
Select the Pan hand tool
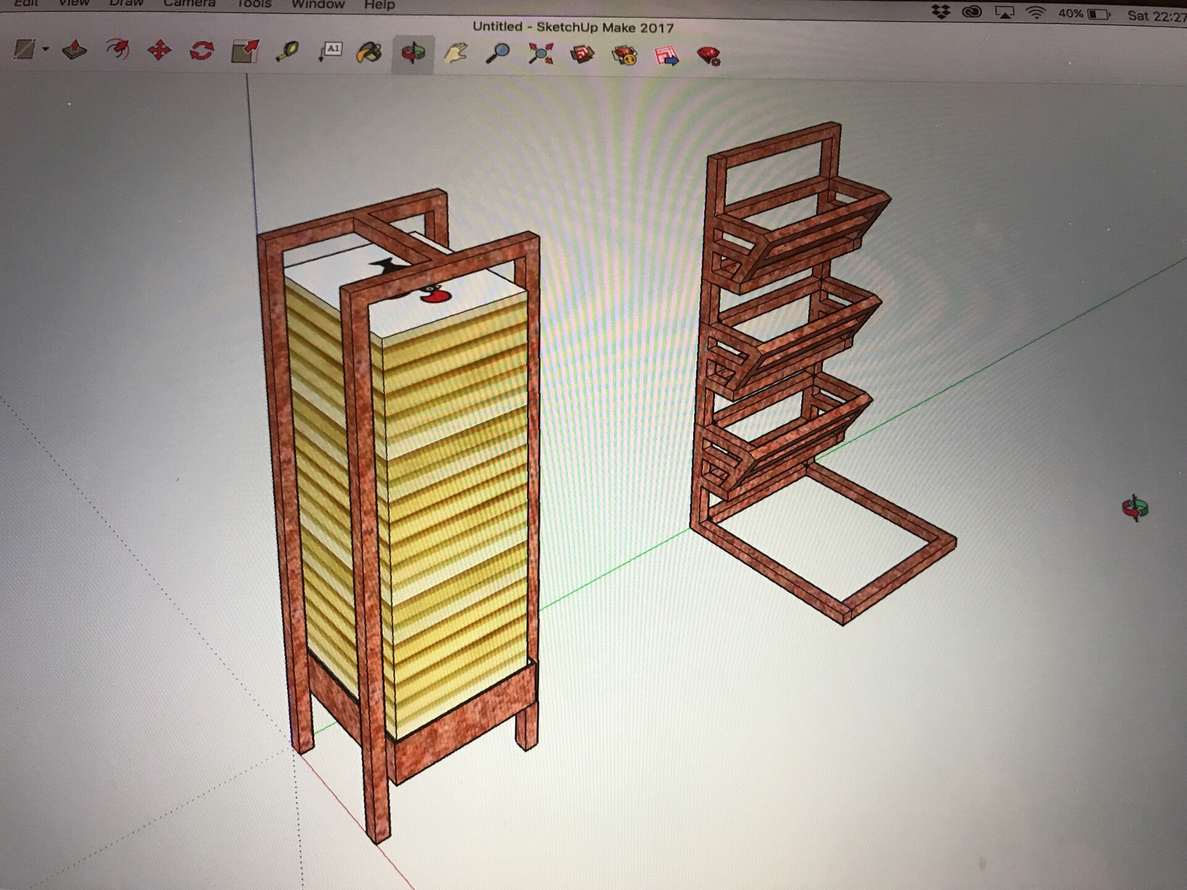(x=456, y=54)
